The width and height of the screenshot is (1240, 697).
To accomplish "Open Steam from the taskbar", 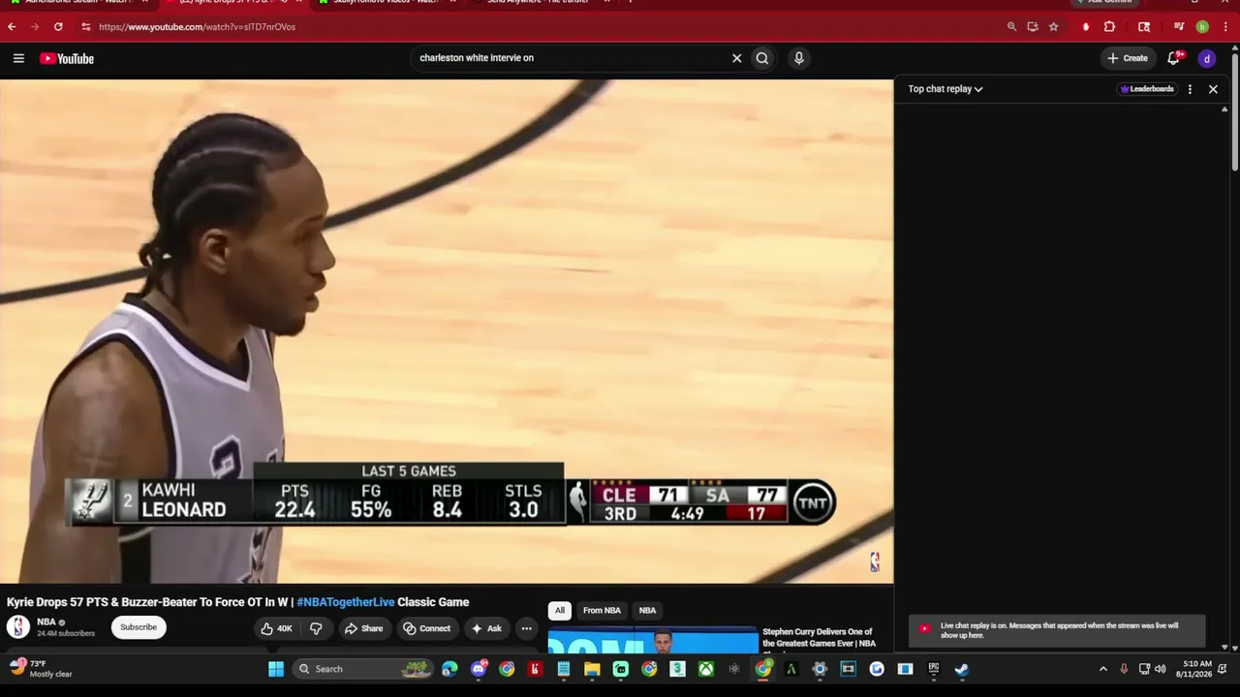I will click(x=962, y=669).
